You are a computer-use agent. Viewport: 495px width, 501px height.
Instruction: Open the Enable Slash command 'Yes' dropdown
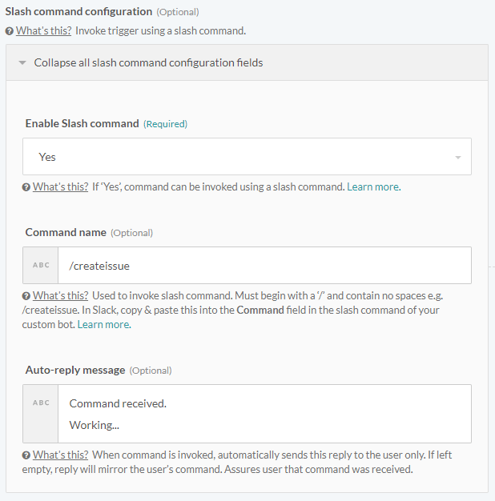[x=240, y=157]
